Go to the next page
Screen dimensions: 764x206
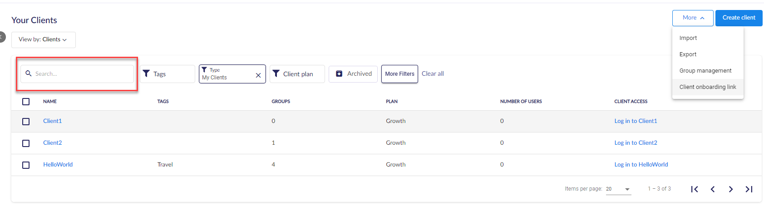(731, 189)
